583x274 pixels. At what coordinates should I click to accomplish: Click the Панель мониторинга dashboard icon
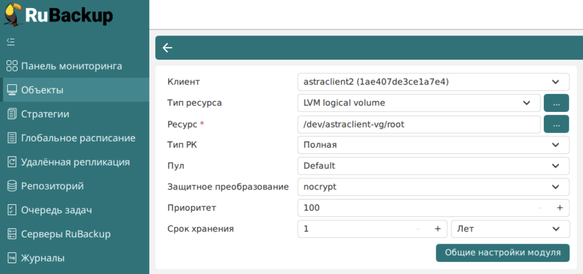coord(12,66)
